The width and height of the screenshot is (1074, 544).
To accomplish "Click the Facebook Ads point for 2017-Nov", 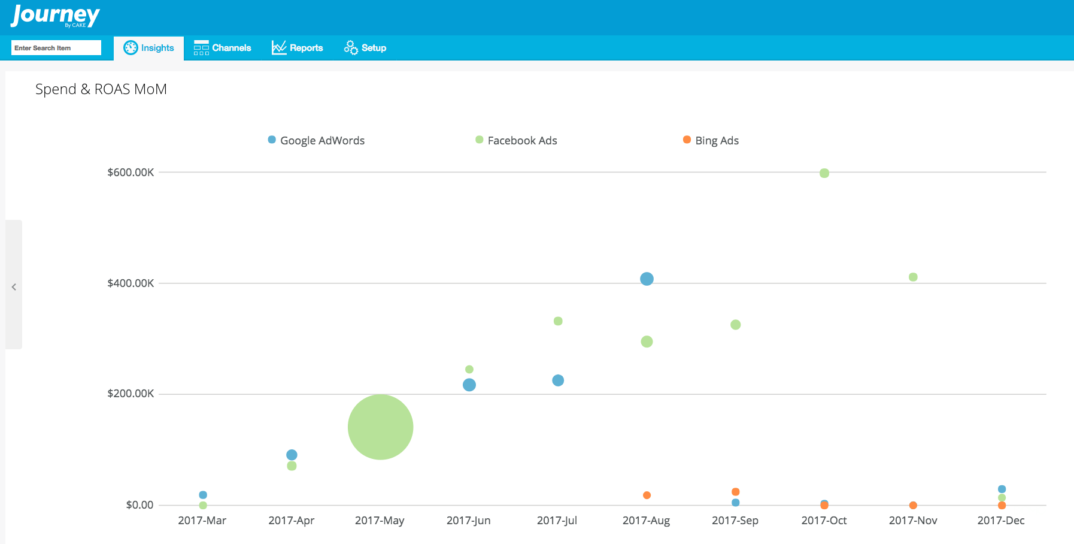I will click(913, 277).
